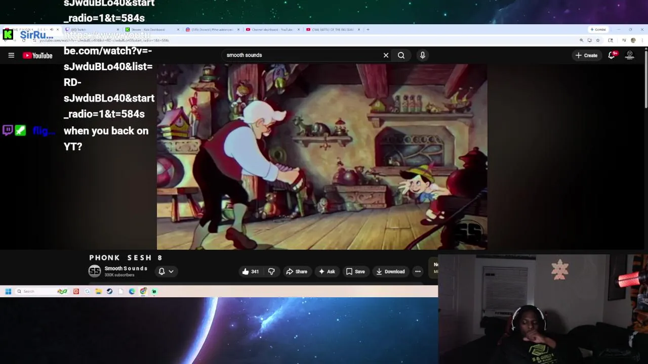Expand the subscription notification bell dropdown
Screen dimensions: 648x364
point(166,271)
